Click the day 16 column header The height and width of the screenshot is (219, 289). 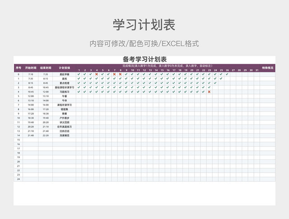click(168, 70)
